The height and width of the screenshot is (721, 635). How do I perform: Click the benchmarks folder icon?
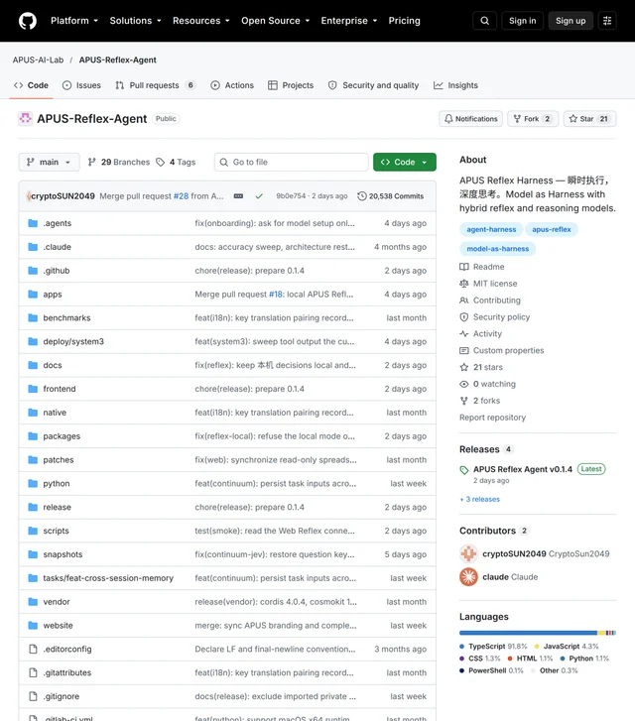click(x=33, y=317)
